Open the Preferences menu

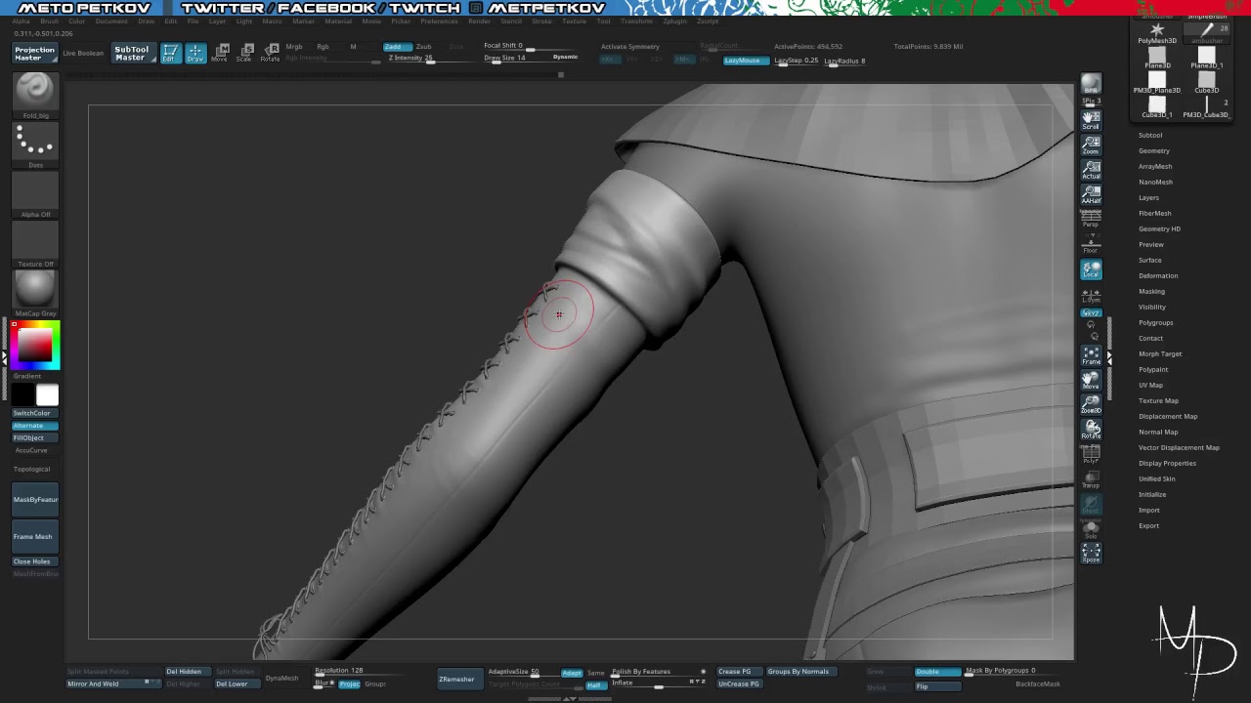coord(439,21)
